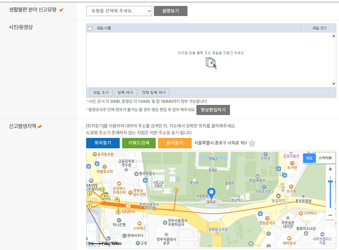Click the green 키워드검색 button

pyautogui.click(x=138, y=143)
